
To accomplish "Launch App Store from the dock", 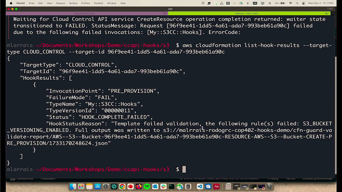I will 98,187.
